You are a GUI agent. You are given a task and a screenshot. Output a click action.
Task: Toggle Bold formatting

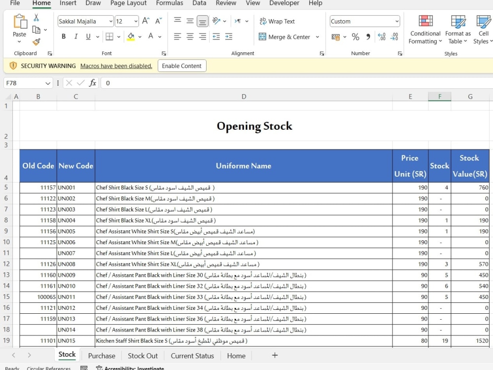pyautogui.click(x=64, y=37)
